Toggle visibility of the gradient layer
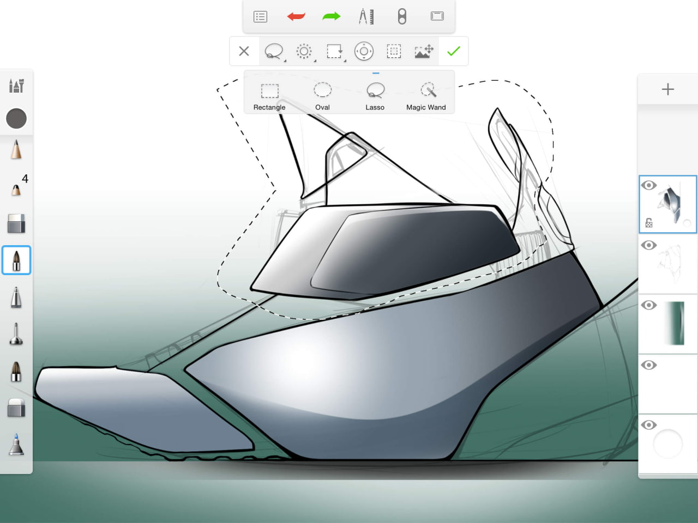The image size is (698, 523). (x=649, y=306)
